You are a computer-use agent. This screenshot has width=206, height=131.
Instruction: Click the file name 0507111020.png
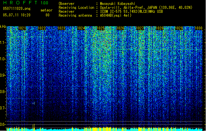[x=17, y=9]
